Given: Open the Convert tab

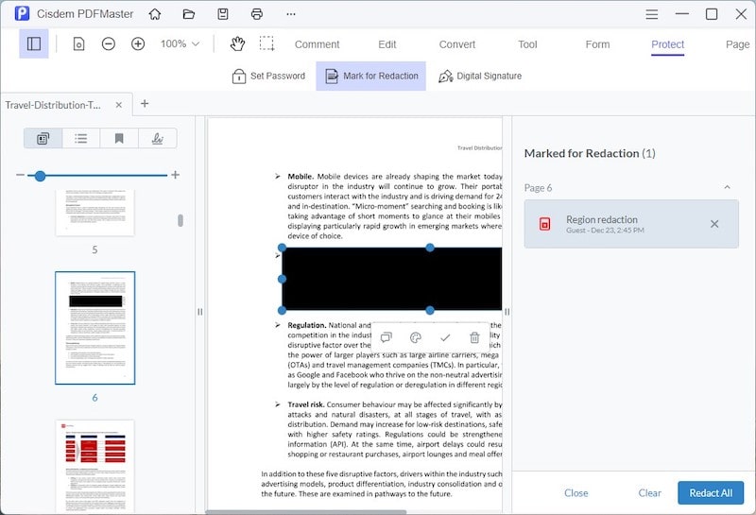Looking at the screenshot, I should point(457,44).
